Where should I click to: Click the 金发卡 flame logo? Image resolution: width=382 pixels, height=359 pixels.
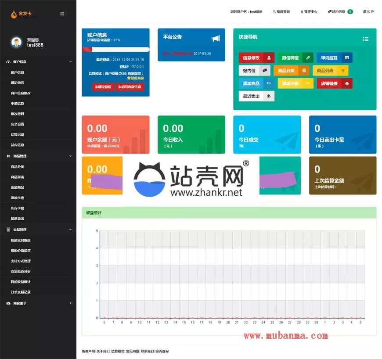click(x=14, y=14)
